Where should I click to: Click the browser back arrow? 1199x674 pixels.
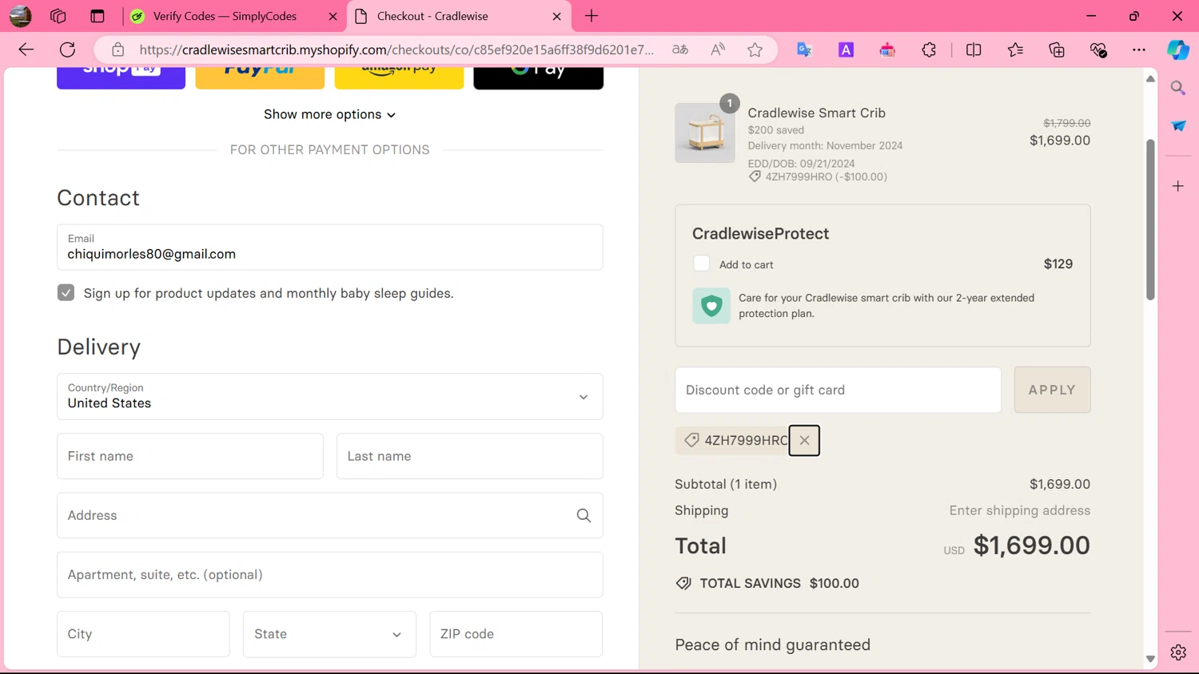pyautogui.click(x=26, y=50)
